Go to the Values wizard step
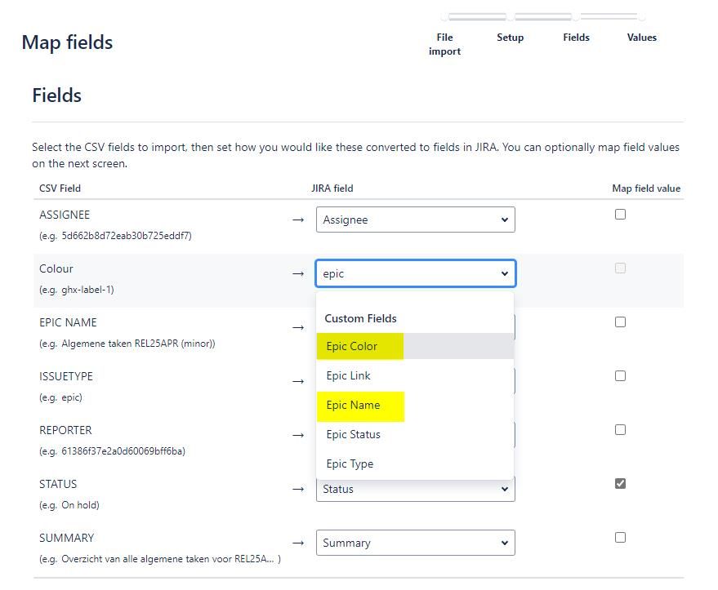This screenshot has width=718, height=590. (x=641, y=38)
